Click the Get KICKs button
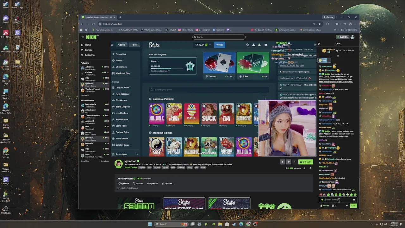This screenshot has height=228, width=405. (x=342, y=37)
